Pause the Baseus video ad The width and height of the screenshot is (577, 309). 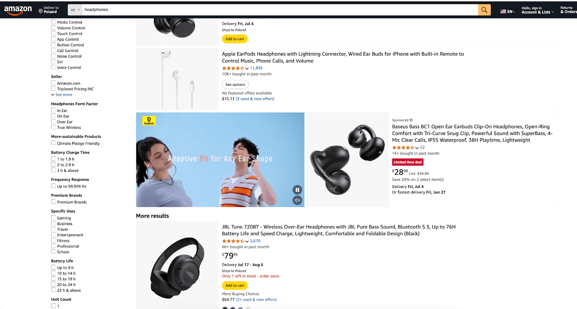297,189
